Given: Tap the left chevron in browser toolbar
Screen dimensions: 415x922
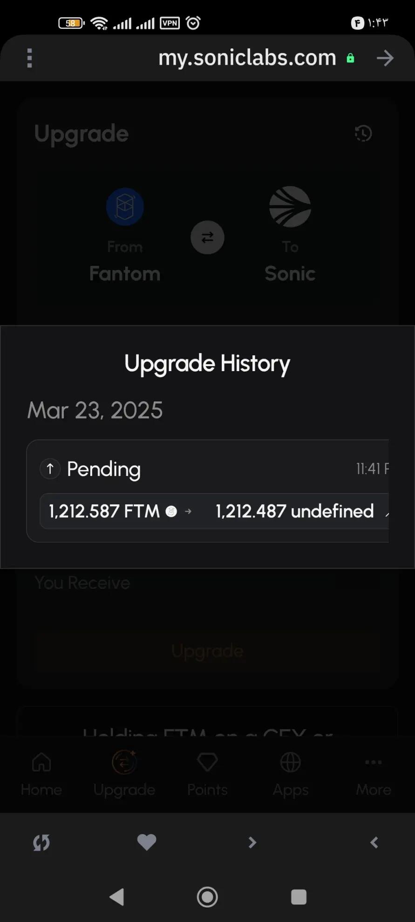Looking at the screenshot, I should (x=374, y=842).
